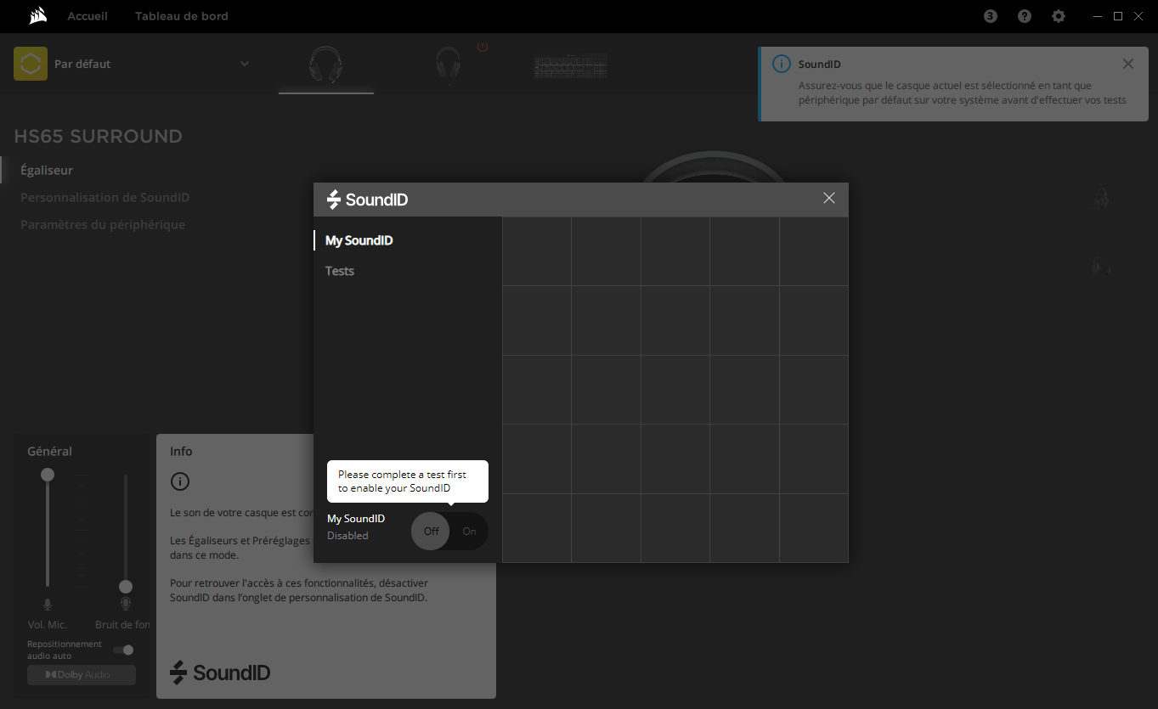
Task: Switch My SoundID toggle to On
Action: pos(469,532)
